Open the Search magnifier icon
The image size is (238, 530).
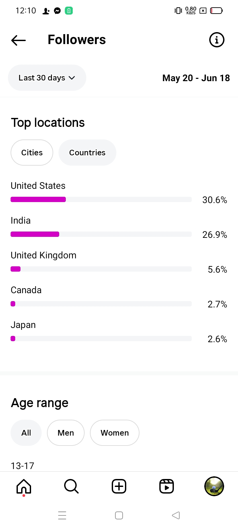(71, 486)
